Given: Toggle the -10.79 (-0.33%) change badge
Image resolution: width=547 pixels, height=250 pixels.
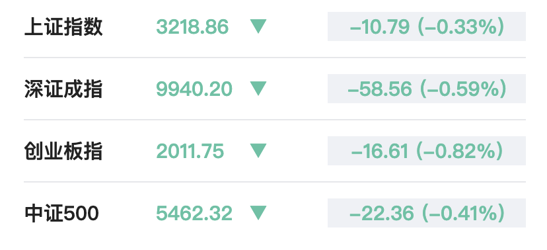Looking at the screenshot, I should coord(426,26).
